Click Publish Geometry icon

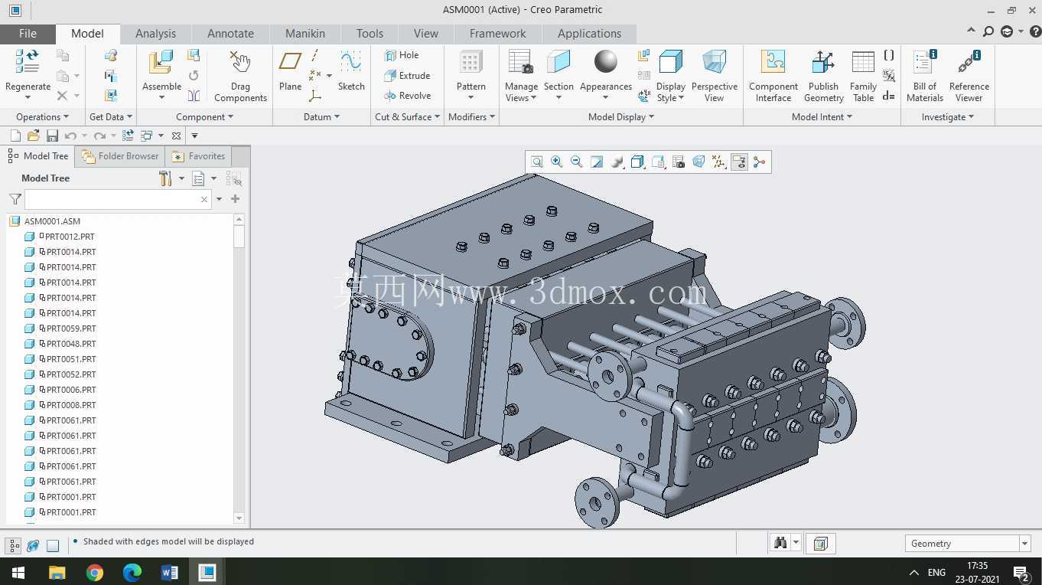point(823,63)
